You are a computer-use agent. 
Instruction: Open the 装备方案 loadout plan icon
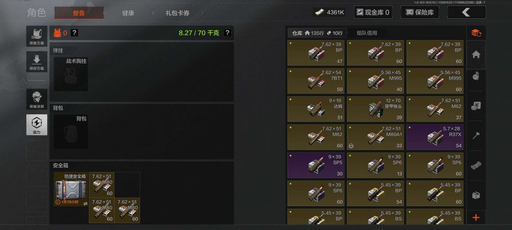[x=37, y=36]
